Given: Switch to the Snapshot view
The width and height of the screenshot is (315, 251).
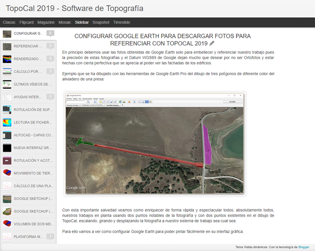Looking at the screenshot, I should point(101,22).
